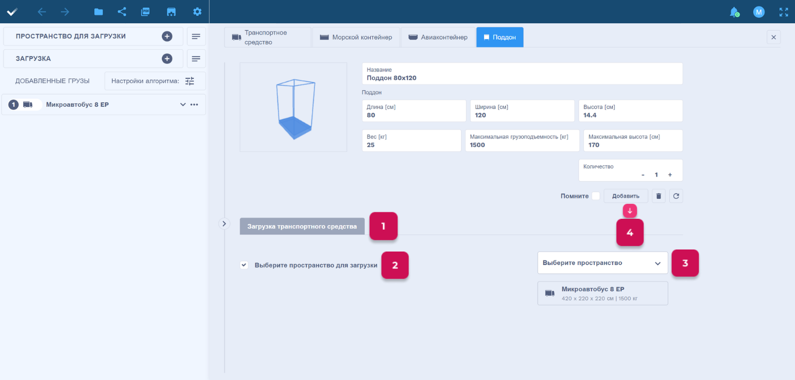Image resolution: width=795 pixels, height=380 pixels.
Task: Reset the pallet form with refresh icon
Action: coord(676,196)
